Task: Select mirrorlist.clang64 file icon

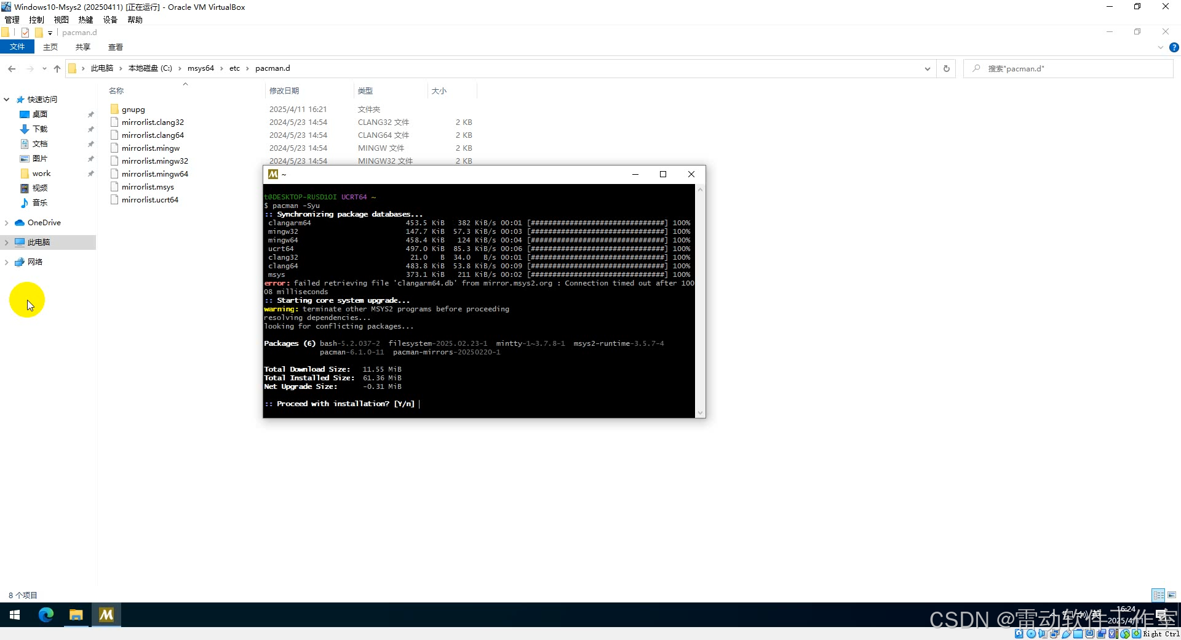Action: [x=114, y=135]
